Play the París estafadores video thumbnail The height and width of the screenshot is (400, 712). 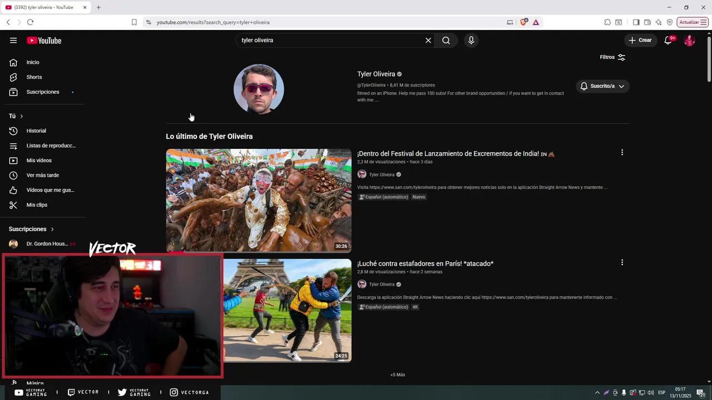pyautogui.click(x=288, y=311)
